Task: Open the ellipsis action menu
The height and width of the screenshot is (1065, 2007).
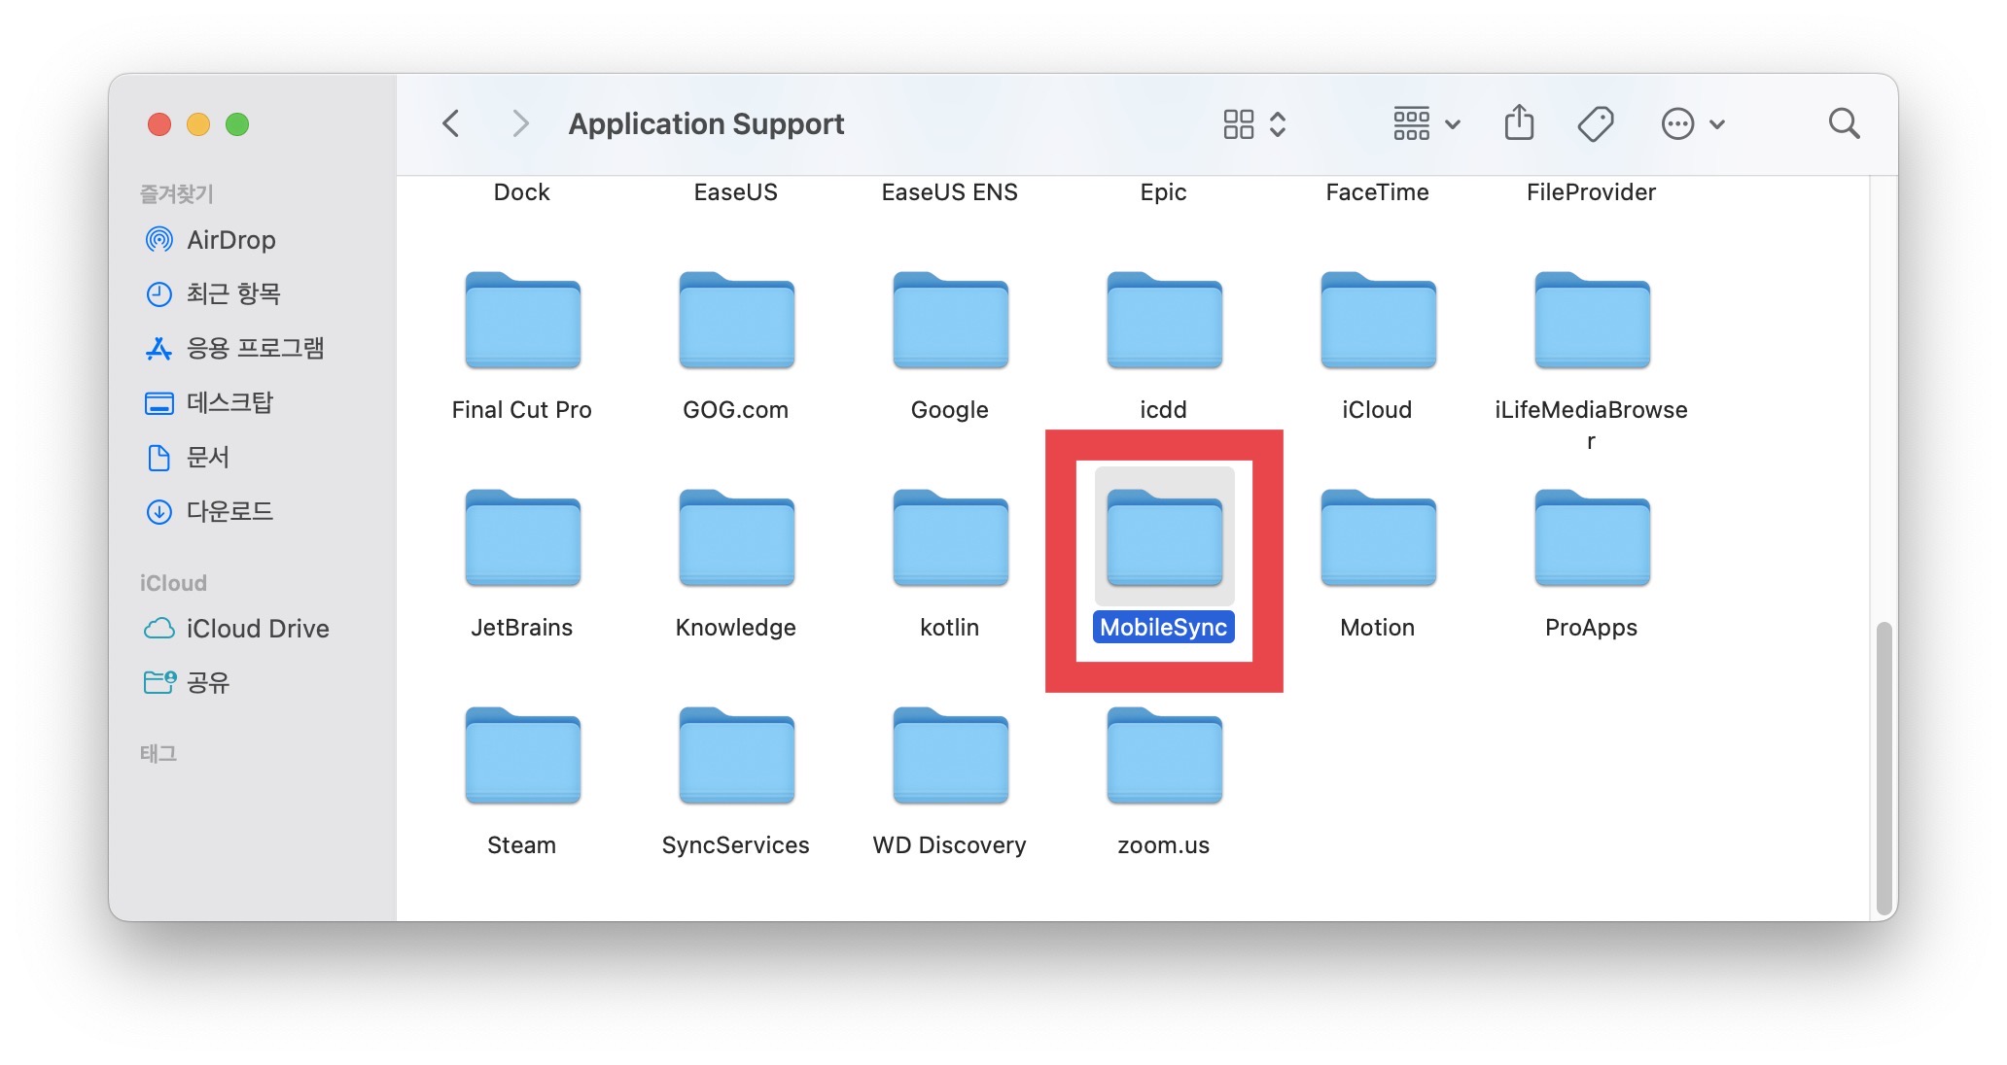Action: pyautogui.click(x=1692, y=123)
